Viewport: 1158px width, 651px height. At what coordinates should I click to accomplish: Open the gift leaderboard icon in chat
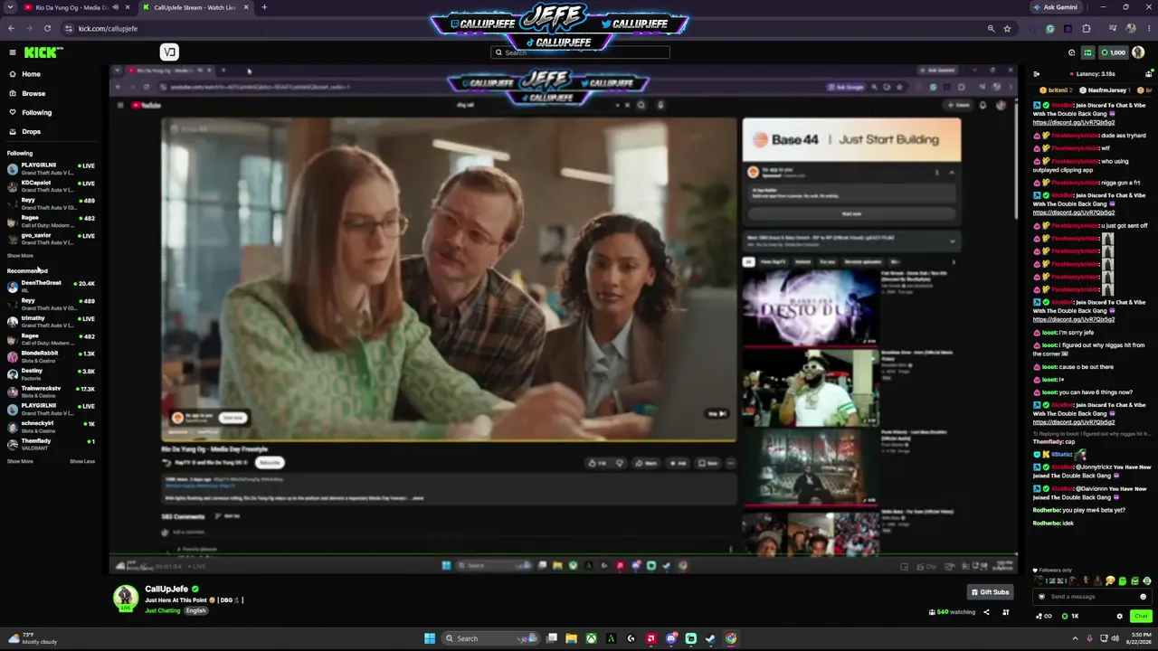click(1149, 74)
